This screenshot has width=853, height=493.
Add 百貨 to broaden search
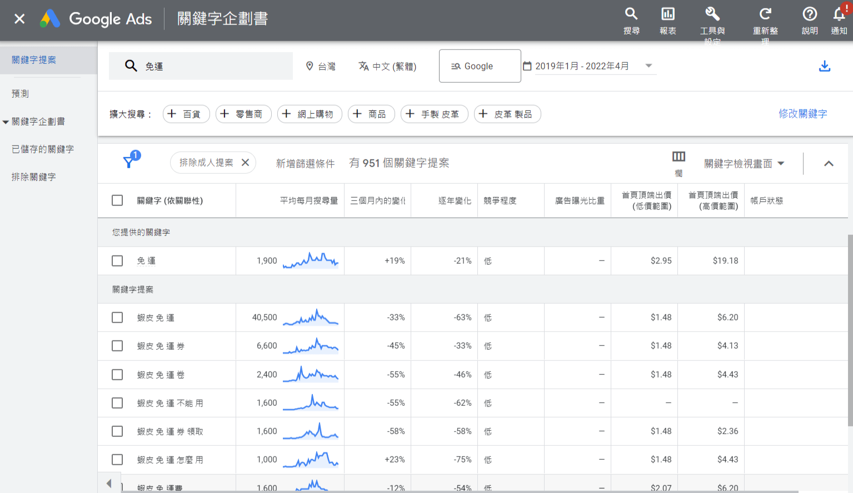click(x=186, y=114)
